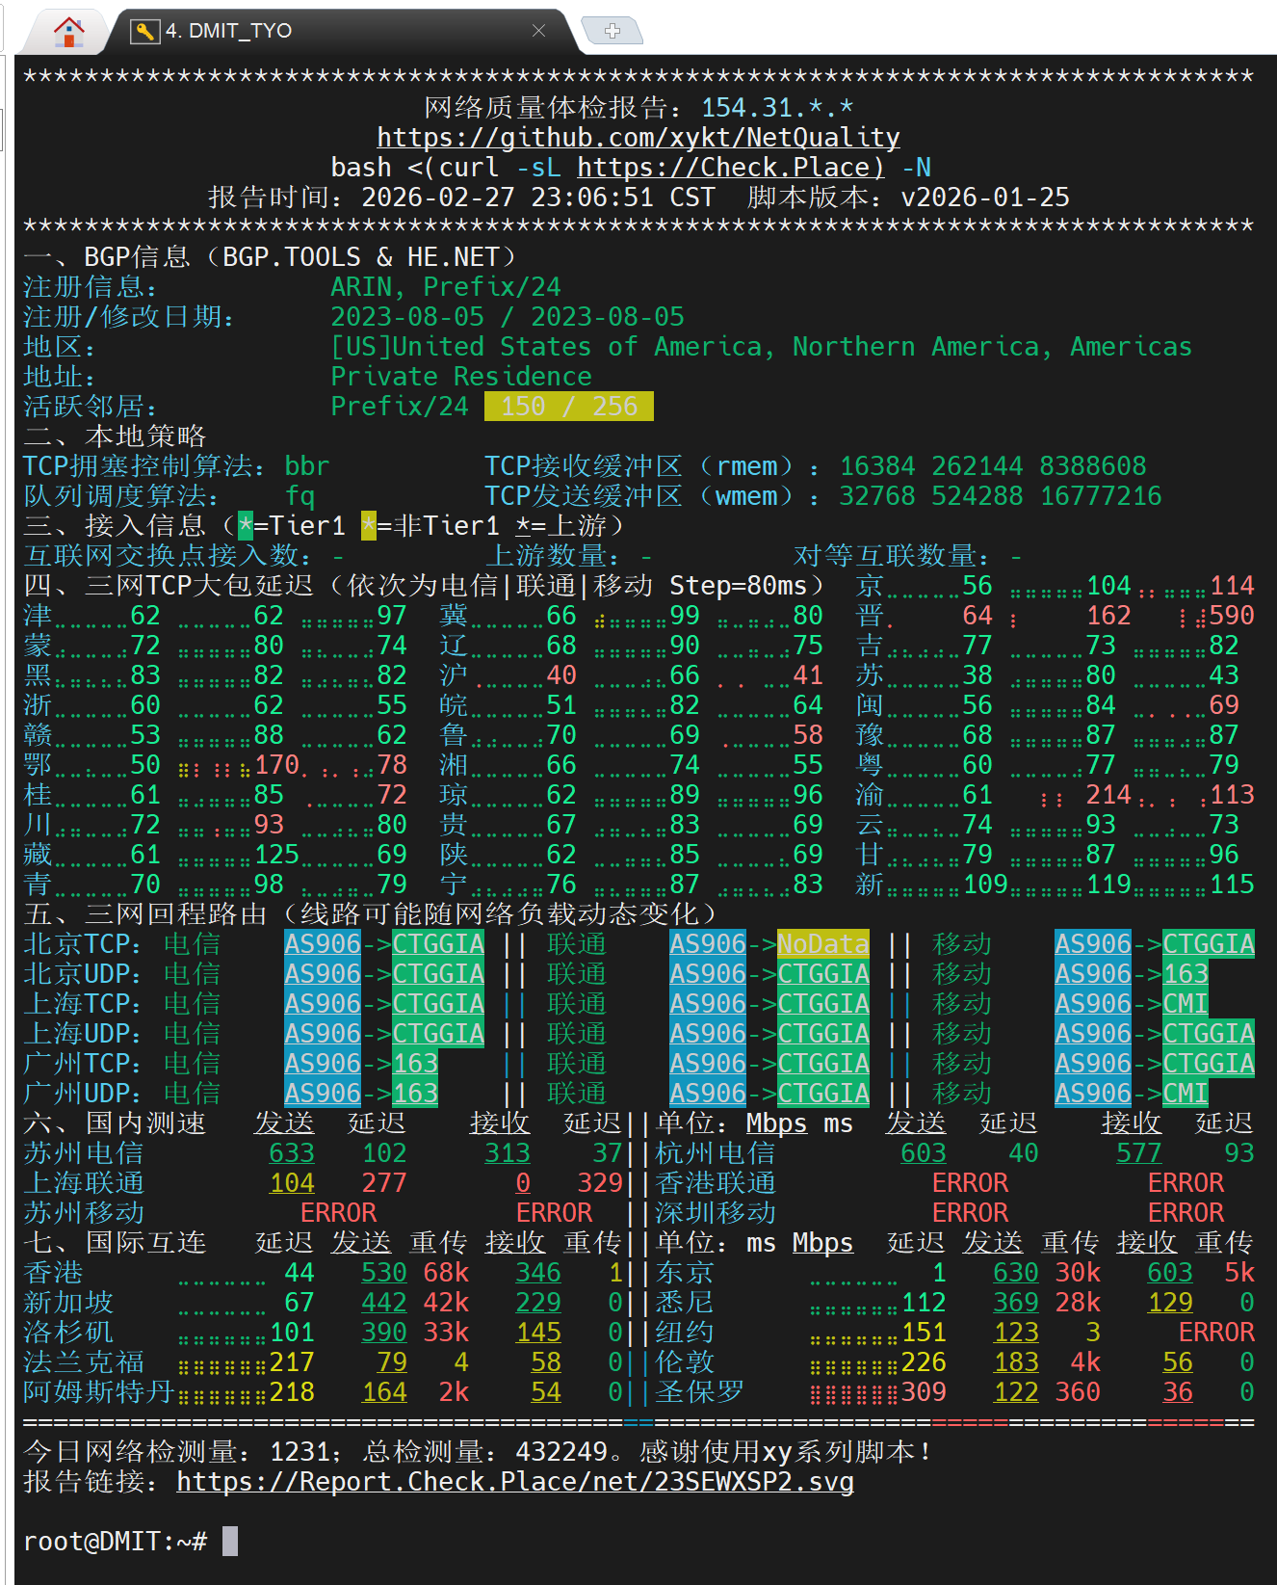Click the green Tier1 star legend marker

(x=246, y=526)
